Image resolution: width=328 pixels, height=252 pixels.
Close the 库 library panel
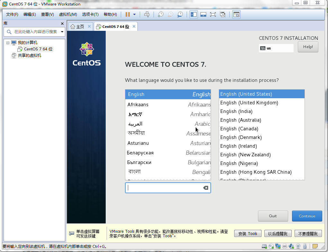62,24
